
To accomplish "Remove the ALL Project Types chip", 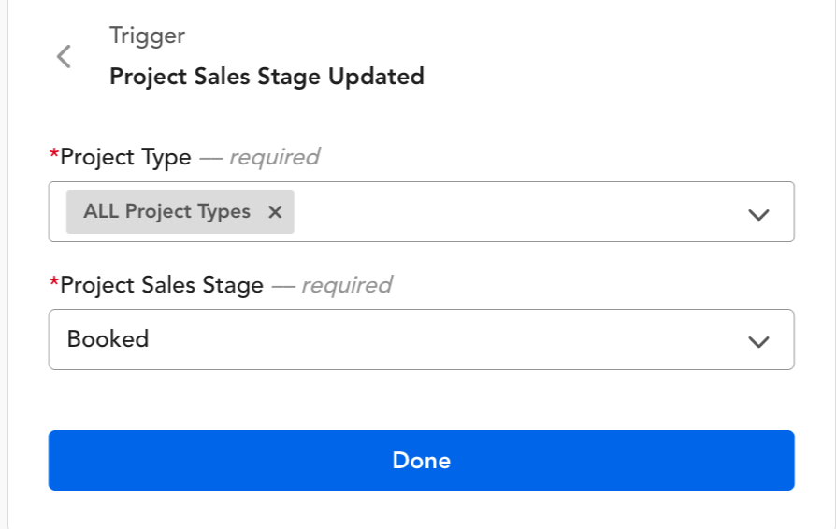I will (x=275, y=212).
